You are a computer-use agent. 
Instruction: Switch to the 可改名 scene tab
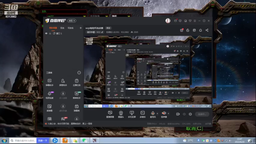click(x=70, y=28)
